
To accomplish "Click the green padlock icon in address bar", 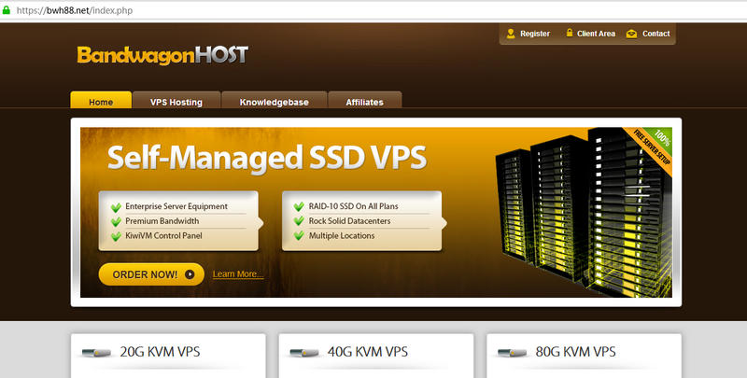I will pos(6,7).
